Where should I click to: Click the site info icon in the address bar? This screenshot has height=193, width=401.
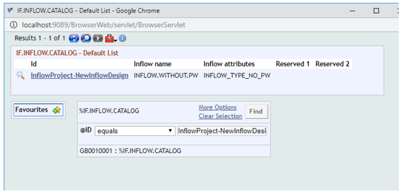[14, 25]
